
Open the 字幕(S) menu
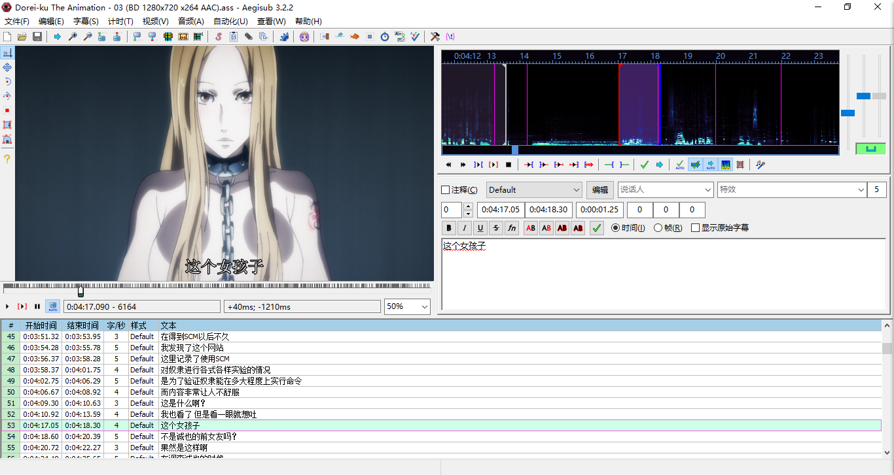(x=86, y=22)
